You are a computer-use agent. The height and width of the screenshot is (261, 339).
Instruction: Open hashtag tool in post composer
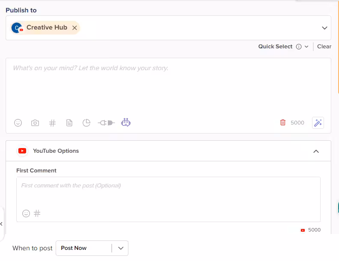coord(52,123)
